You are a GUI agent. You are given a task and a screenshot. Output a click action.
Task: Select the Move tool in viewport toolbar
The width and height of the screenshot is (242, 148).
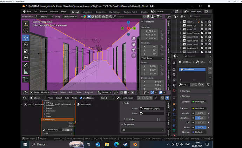click(26, 38)
